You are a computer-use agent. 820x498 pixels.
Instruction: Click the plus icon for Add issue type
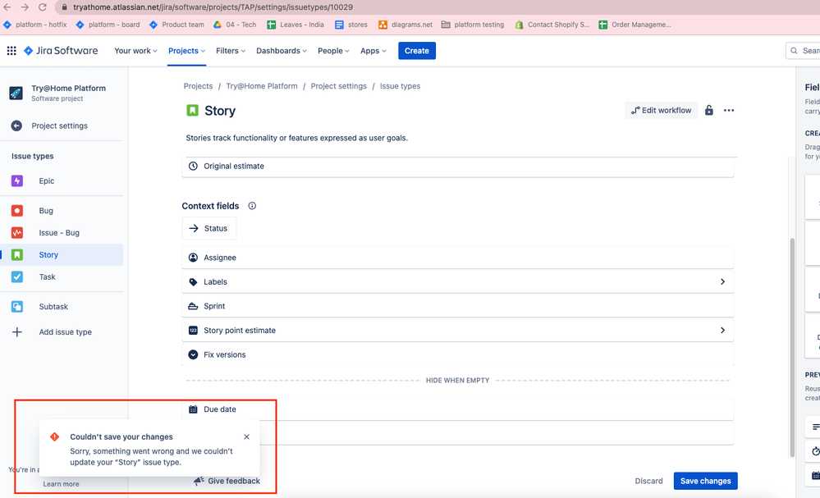(x=17, y=331)
